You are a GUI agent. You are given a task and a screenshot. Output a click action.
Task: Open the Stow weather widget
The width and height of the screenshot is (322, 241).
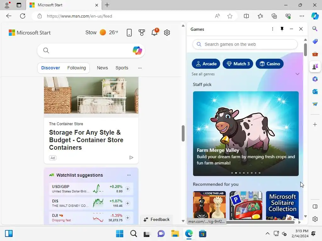102,32
